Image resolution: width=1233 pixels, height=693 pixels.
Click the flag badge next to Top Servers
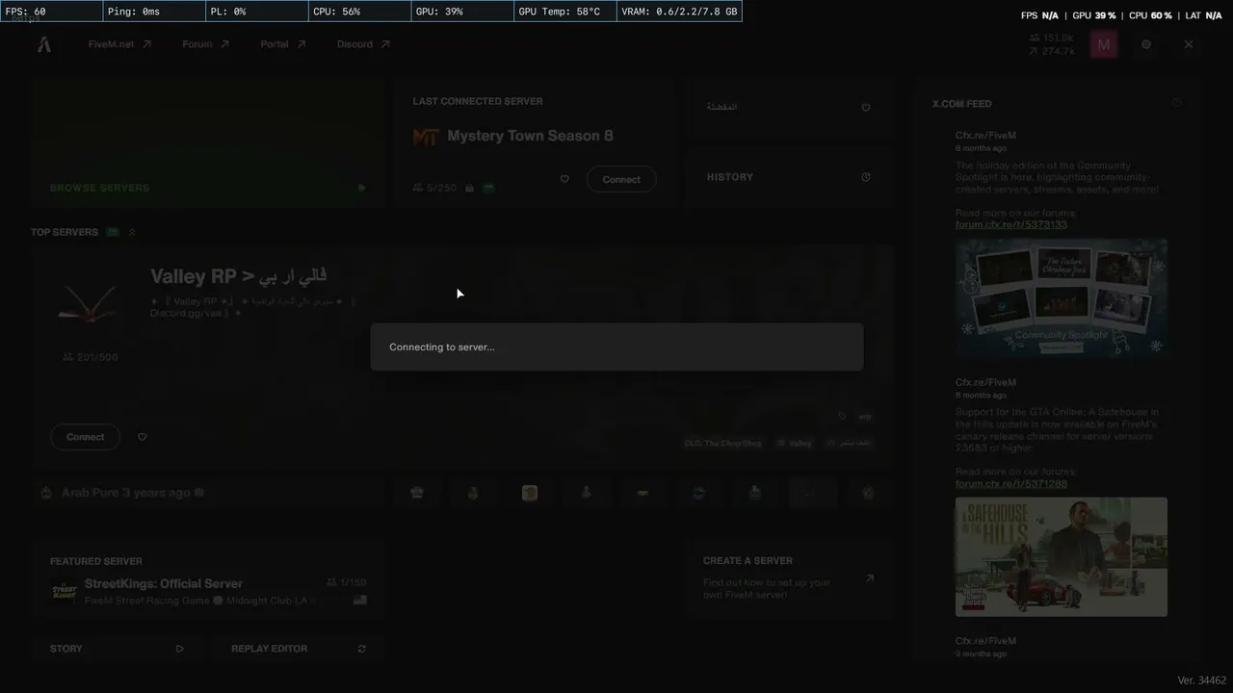tap(113, 232)
